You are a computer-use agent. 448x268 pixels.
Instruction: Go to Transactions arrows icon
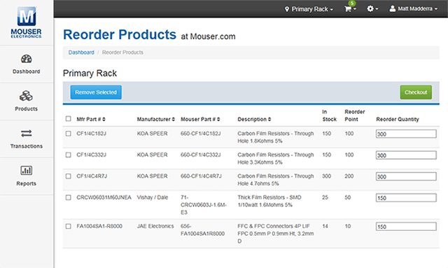coord(27,134)
